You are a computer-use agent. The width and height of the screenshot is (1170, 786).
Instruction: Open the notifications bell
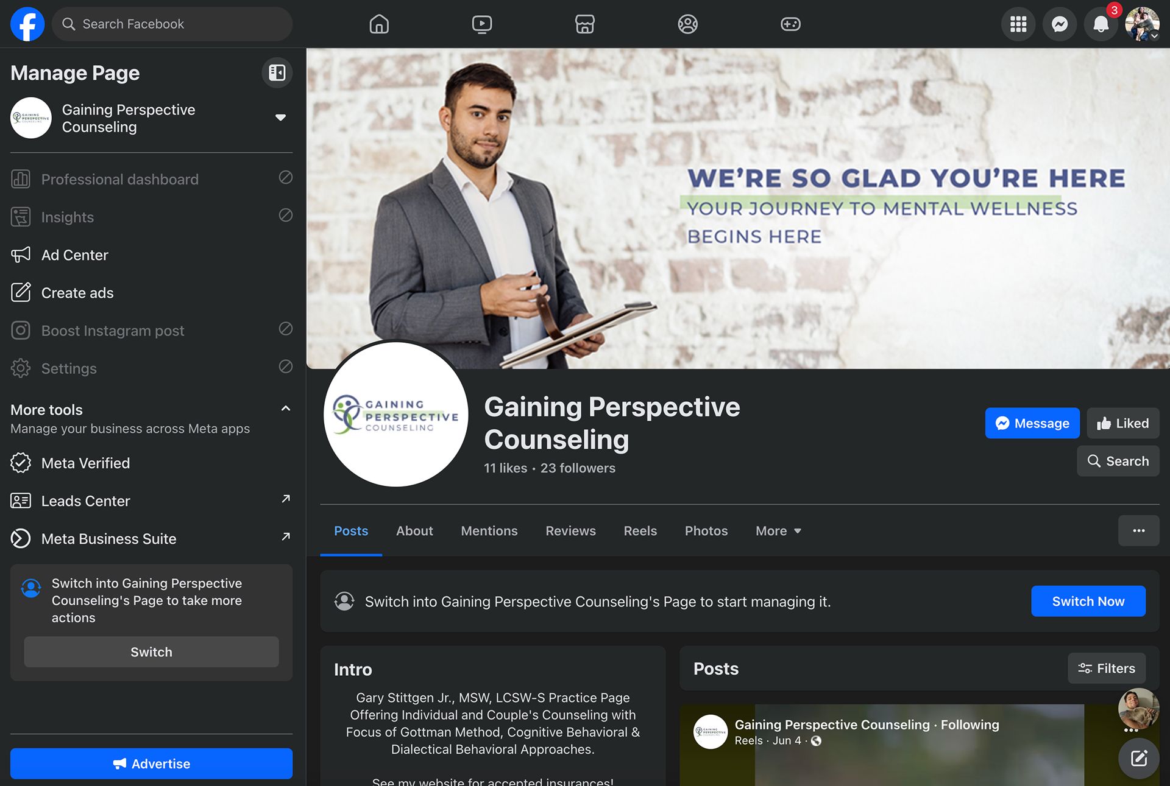click(x=1101, y=24)
